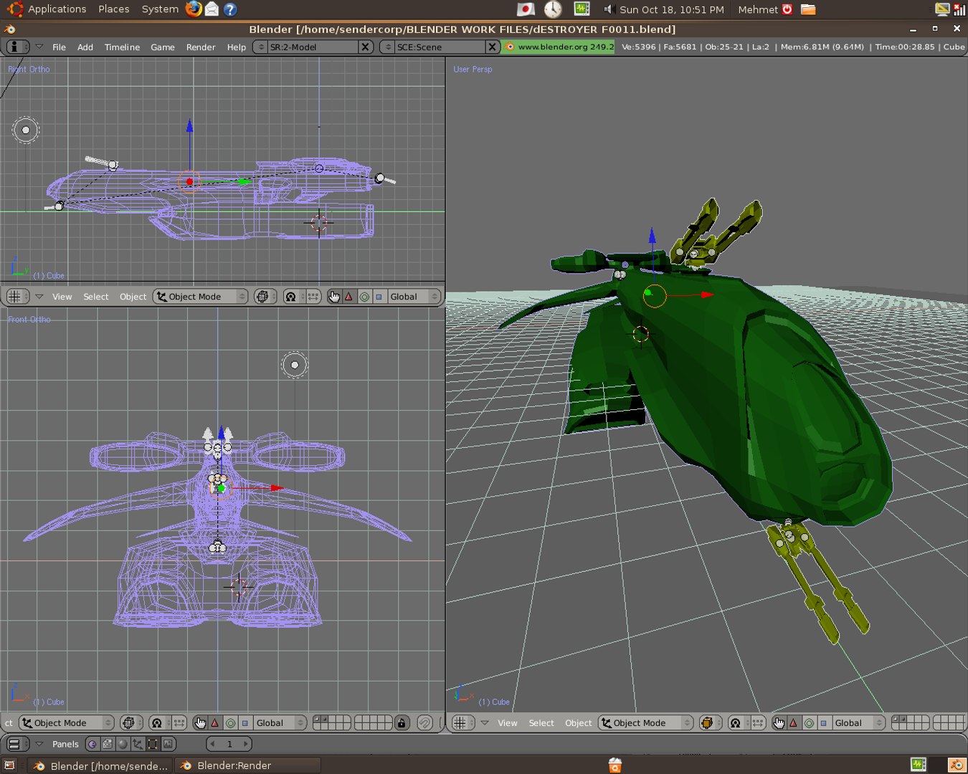Image resolution: width=968 pixels, height=774 pixels.
Task: Click scale manipulator square in bottom-left viewport header
Action: [x=245, y=723]
